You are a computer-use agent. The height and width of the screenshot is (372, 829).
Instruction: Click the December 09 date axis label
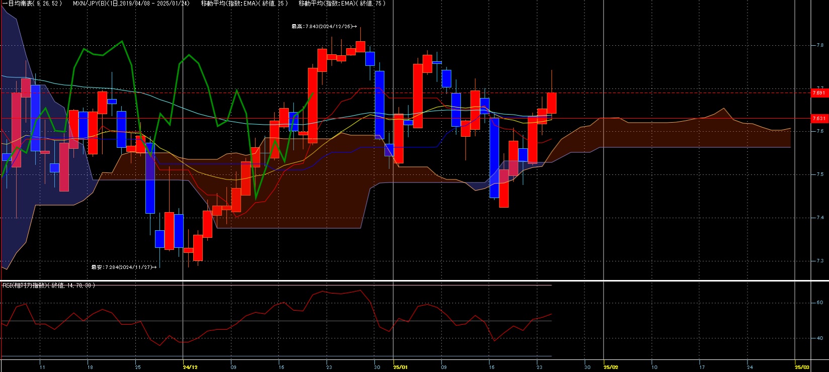(233, 367)
